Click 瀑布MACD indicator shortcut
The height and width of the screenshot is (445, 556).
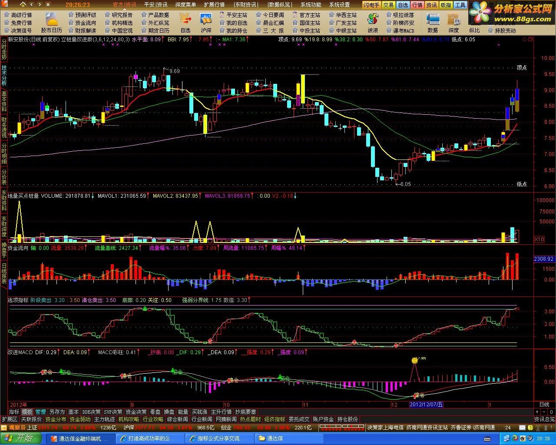[400, 30]
